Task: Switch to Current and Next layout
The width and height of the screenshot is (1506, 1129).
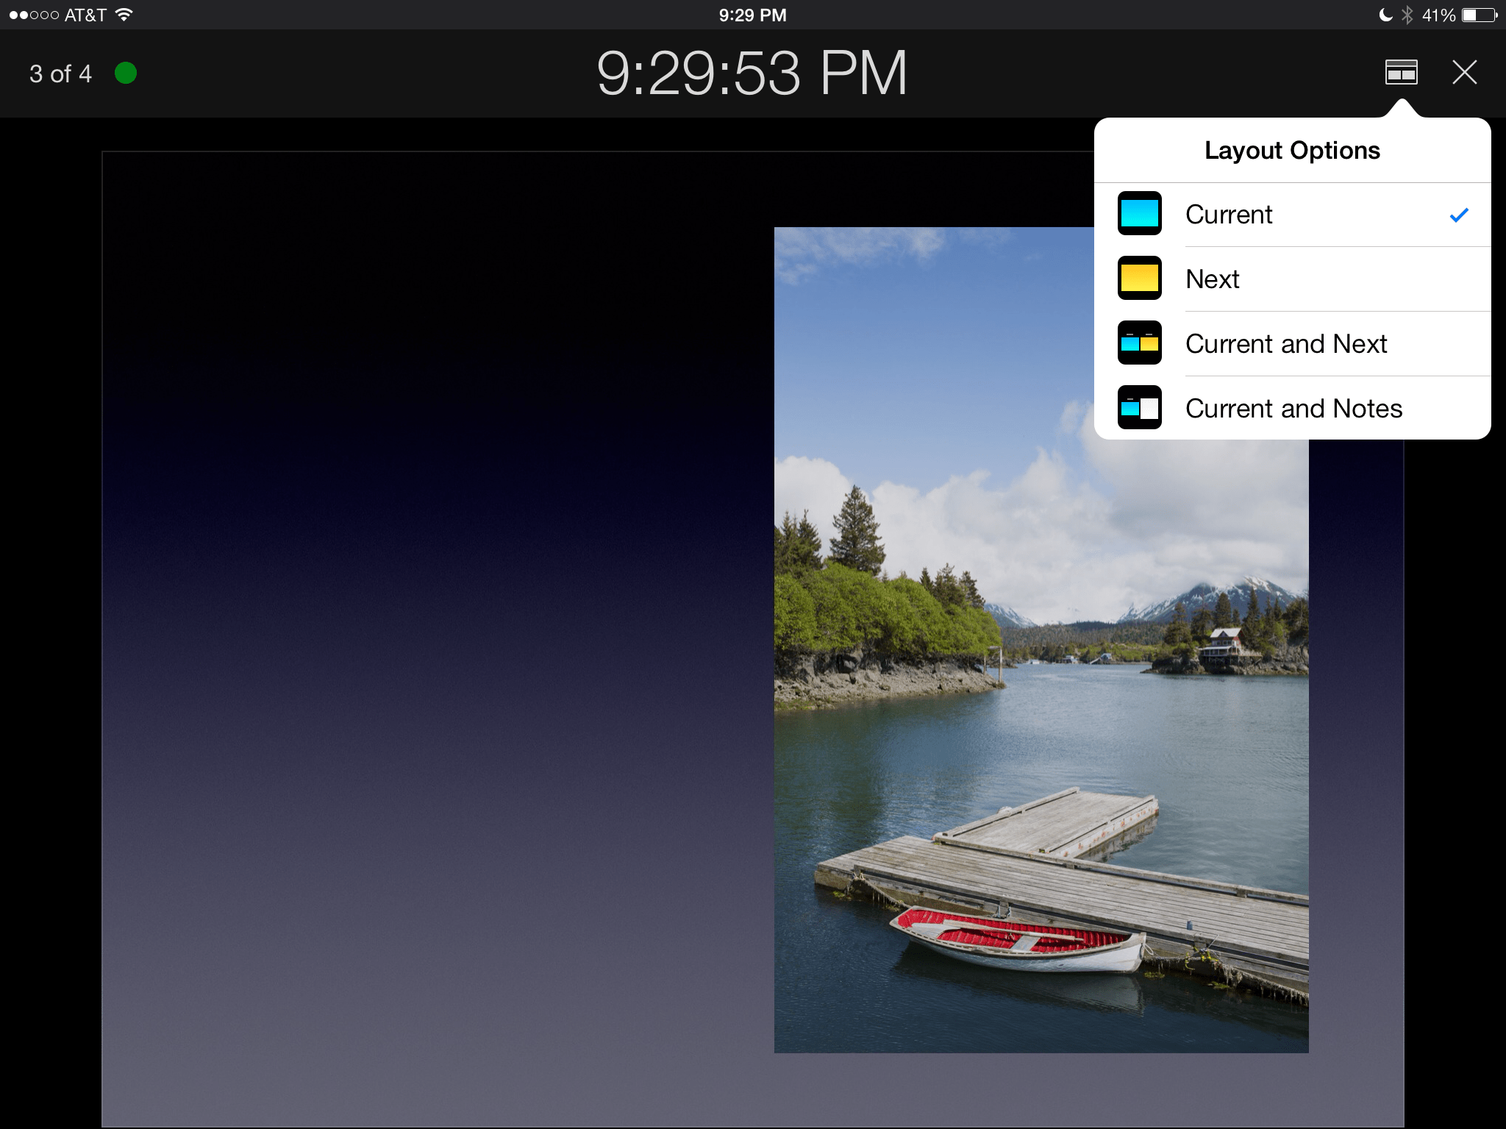Action: point(1286,344)
